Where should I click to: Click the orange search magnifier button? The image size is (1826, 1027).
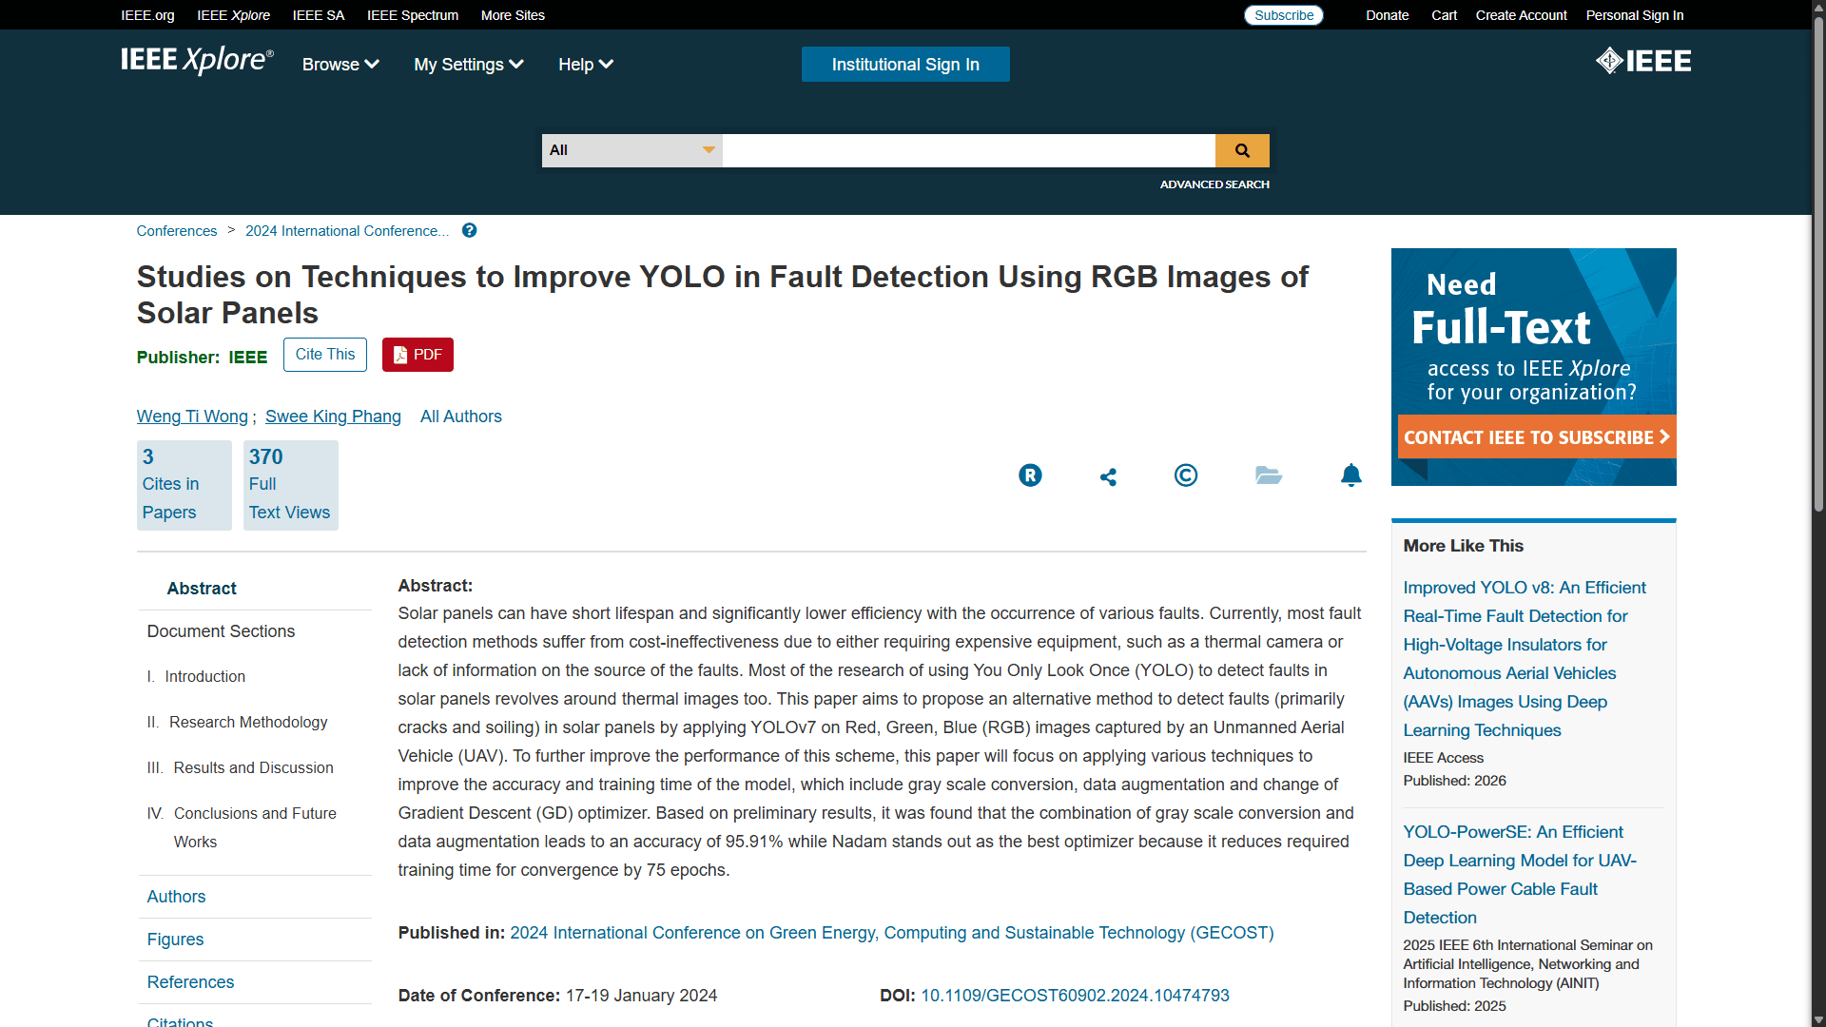tap(1242, 150)
